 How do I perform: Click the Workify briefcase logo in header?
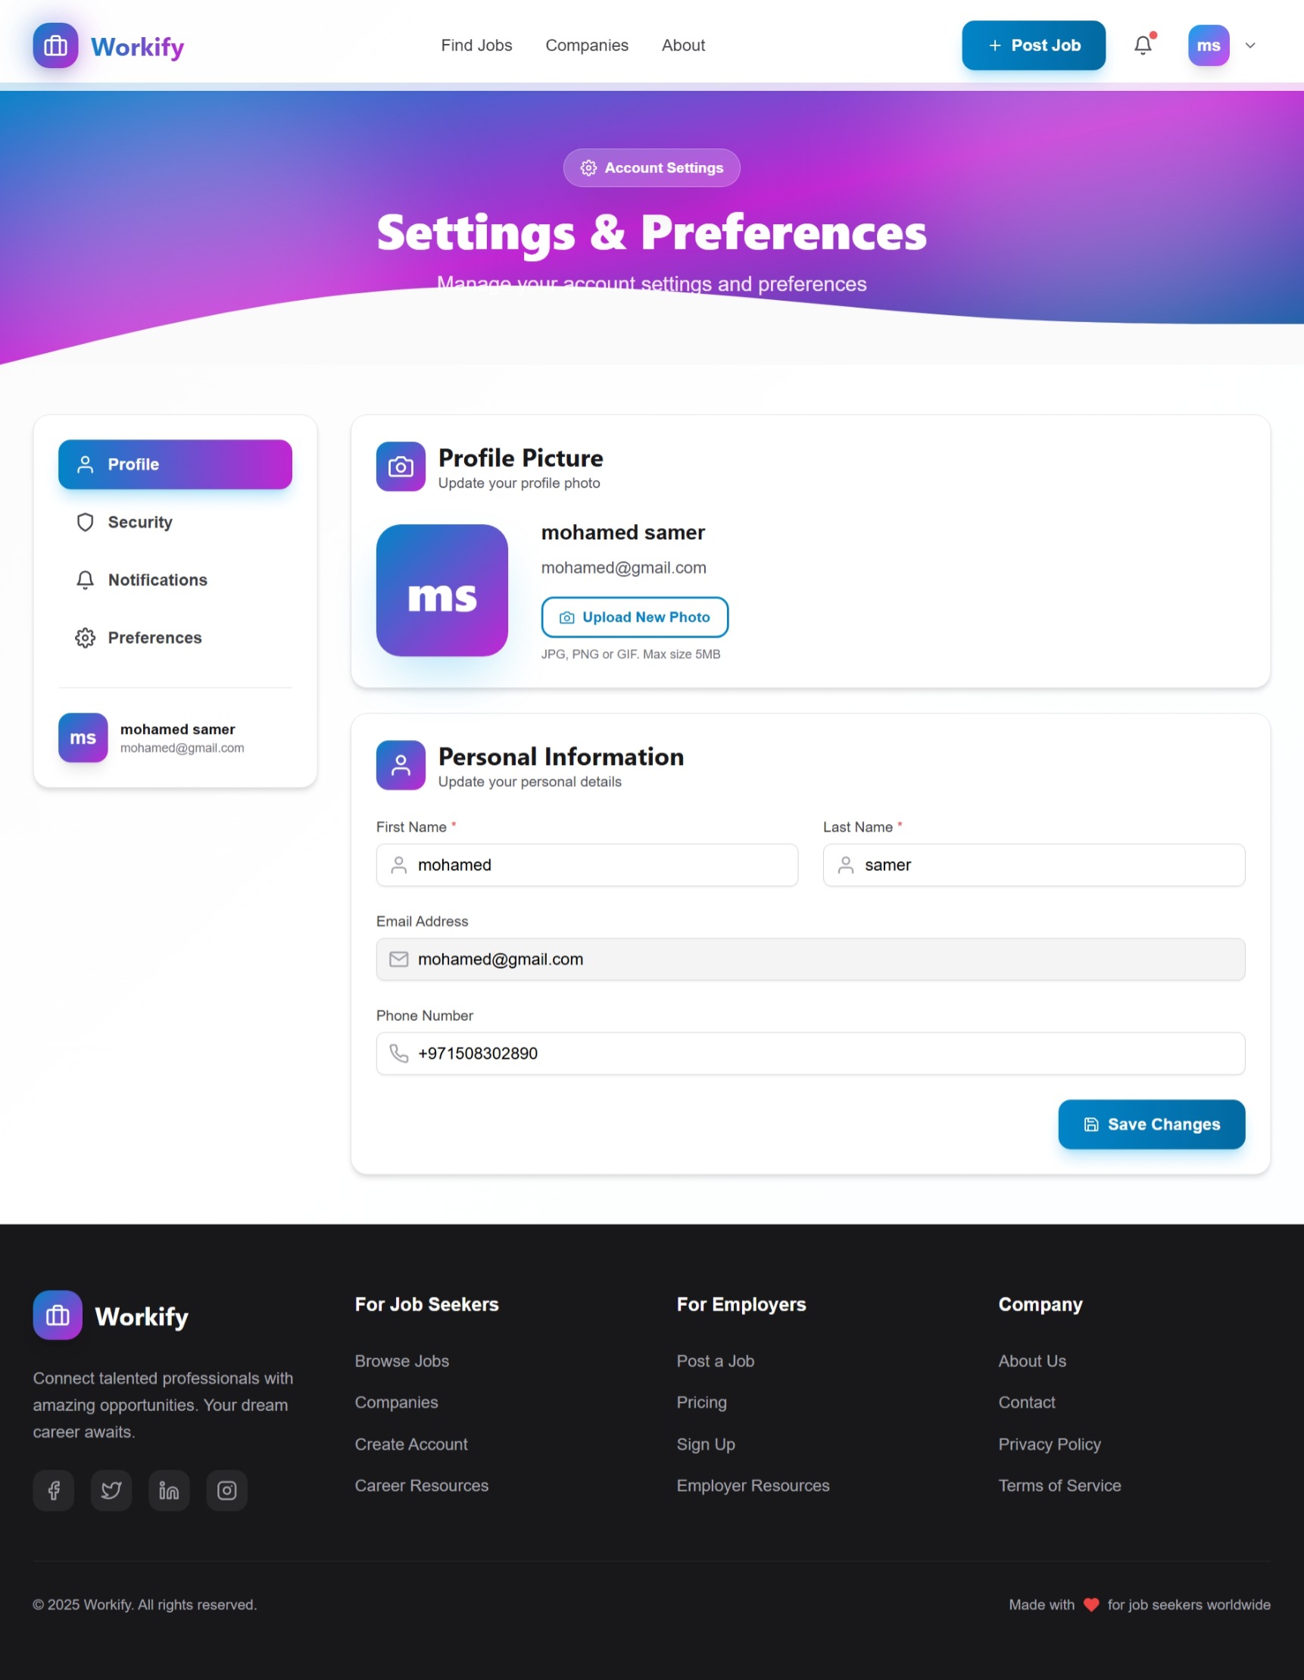[x=55, y=45]
